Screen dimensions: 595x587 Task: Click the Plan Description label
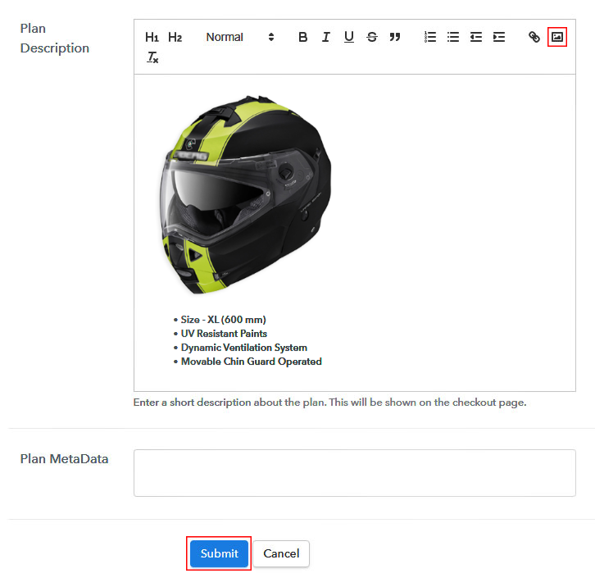(55, 39)
